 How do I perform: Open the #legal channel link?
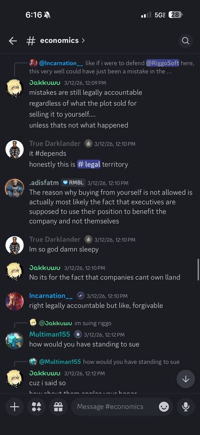click(89, 164)
